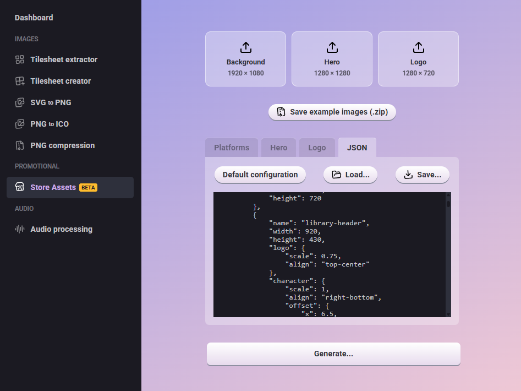The width and height of the screenshot is (521, 391).
Task: Upload a Logo image 1280 × 720
Action: coord(418,59)
